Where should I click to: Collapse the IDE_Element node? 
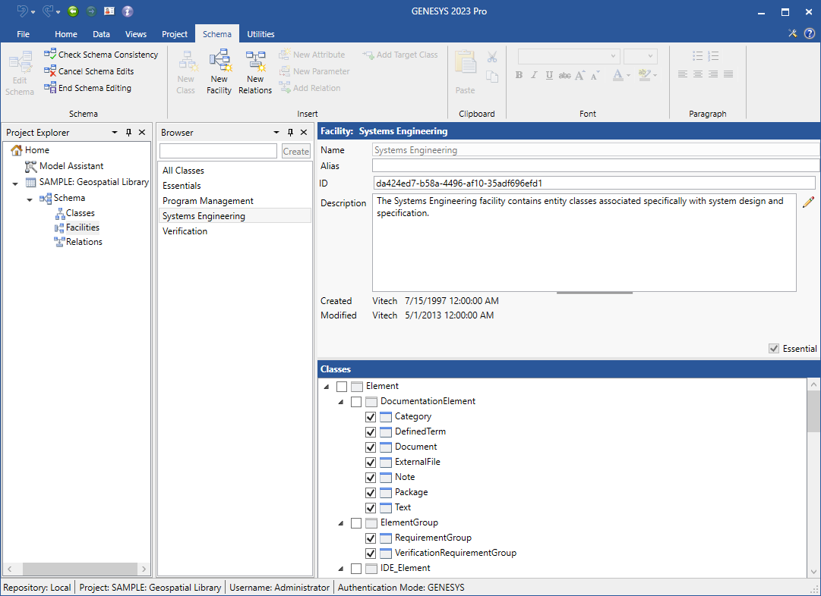coord(341,569)
